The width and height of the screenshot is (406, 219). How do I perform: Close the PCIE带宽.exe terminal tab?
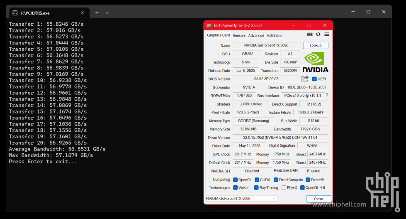pyautogui.click(x=83, y=13)
